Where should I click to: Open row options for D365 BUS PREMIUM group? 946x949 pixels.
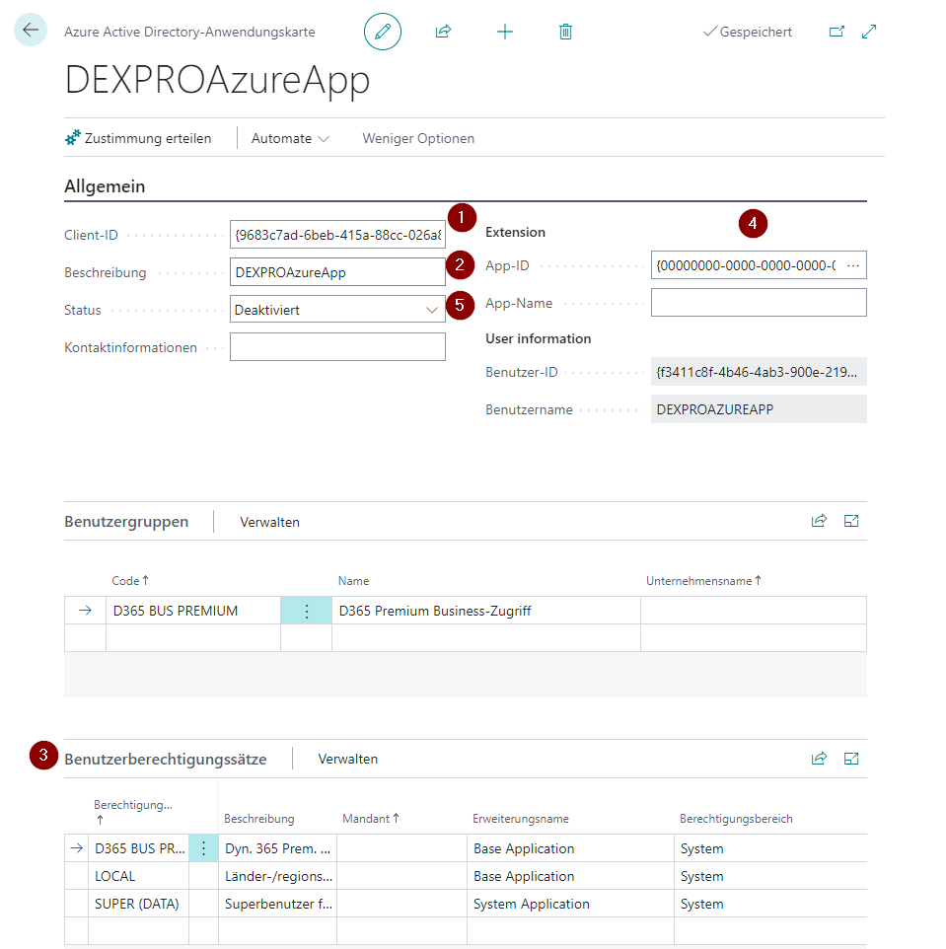coord(306,611)
